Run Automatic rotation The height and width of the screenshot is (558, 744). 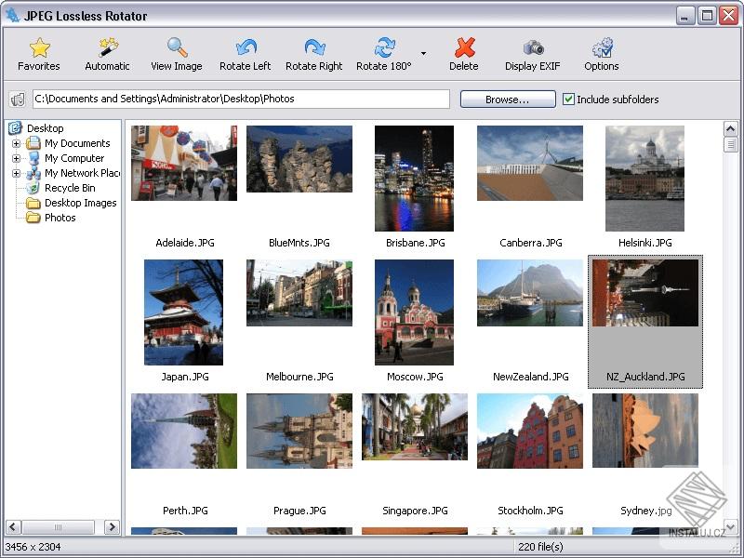point(106,48)
